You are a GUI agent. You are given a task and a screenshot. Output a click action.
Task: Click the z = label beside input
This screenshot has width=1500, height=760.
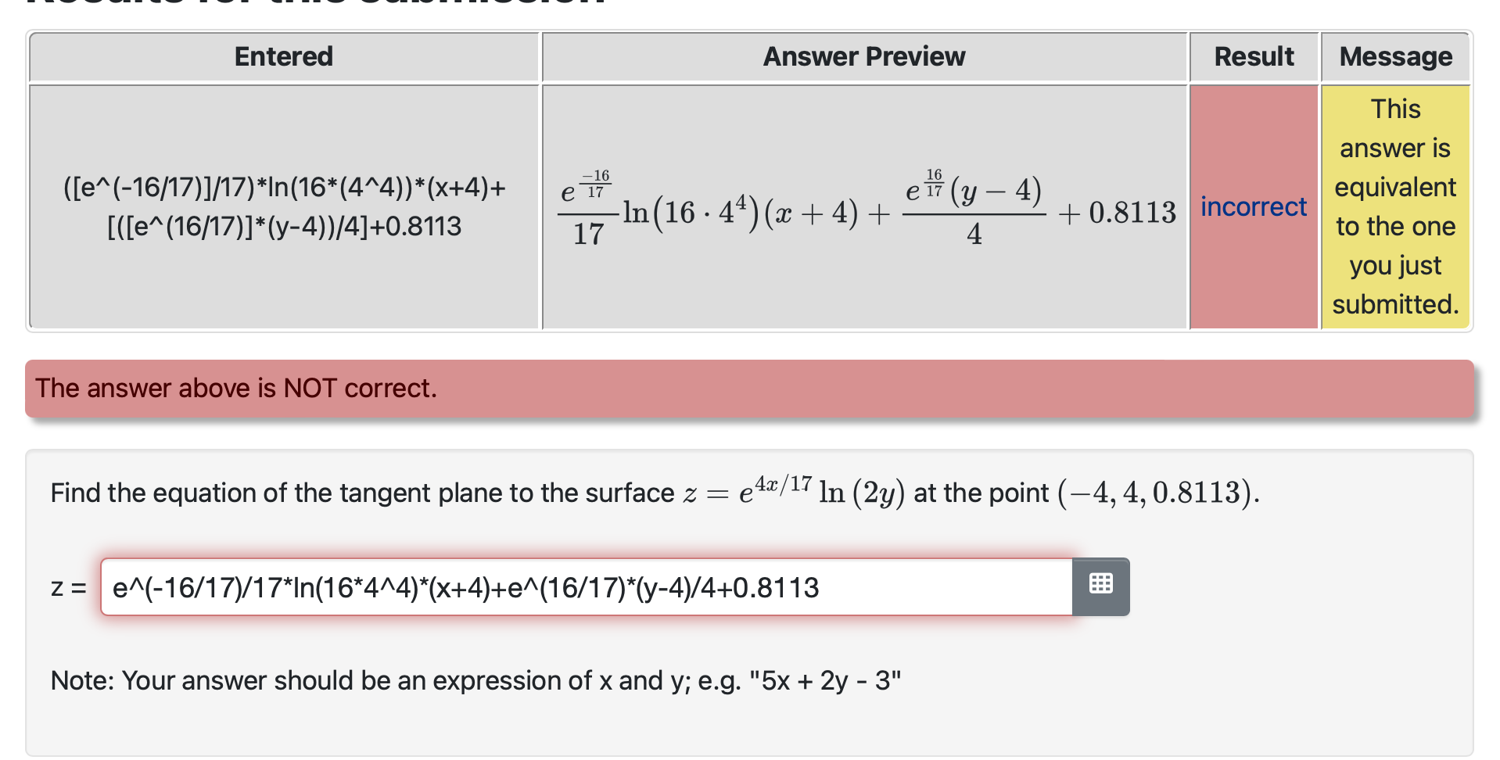pyautogui.click(x=67, y=587)
